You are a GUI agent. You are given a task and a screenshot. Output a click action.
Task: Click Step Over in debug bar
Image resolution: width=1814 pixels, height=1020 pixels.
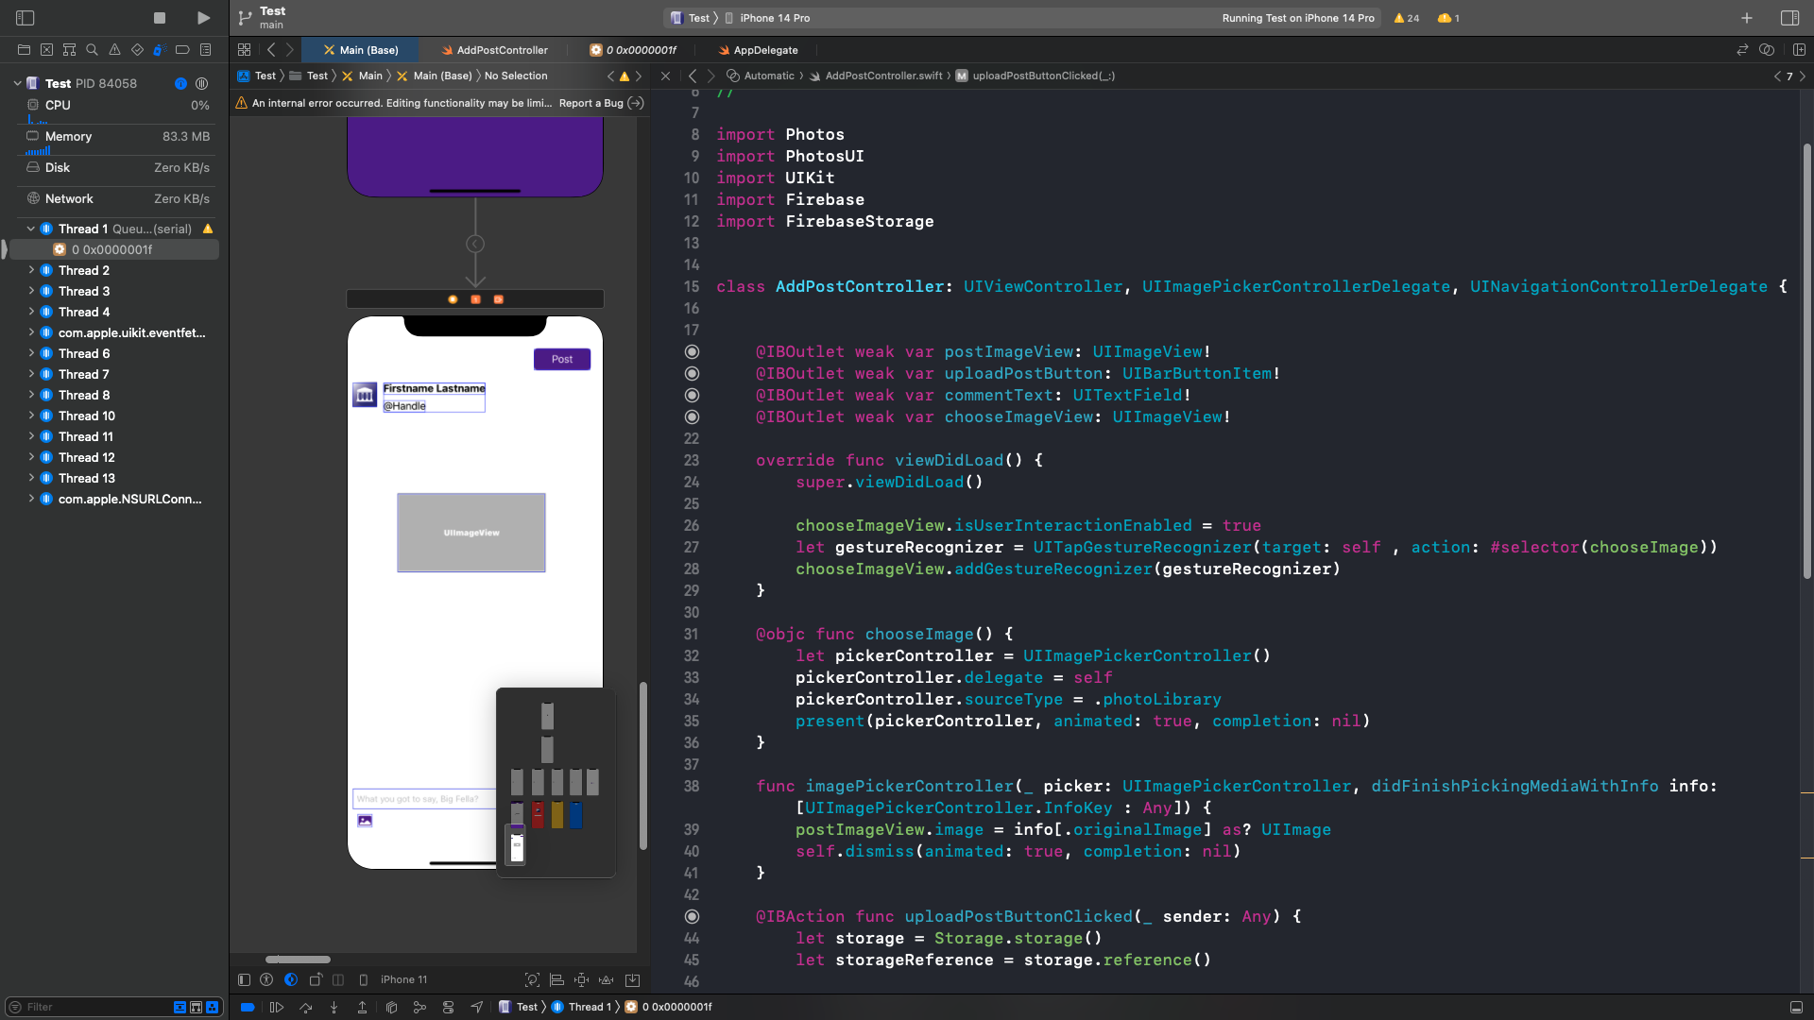[x=305, y=1008]
